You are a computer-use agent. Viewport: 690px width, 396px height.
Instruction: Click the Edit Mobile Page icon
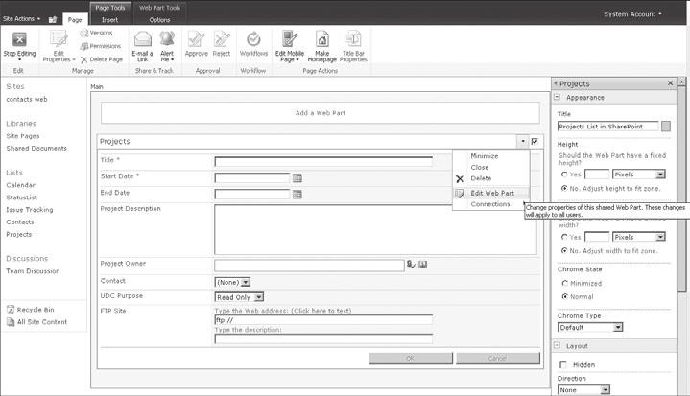tap(290, 38)
